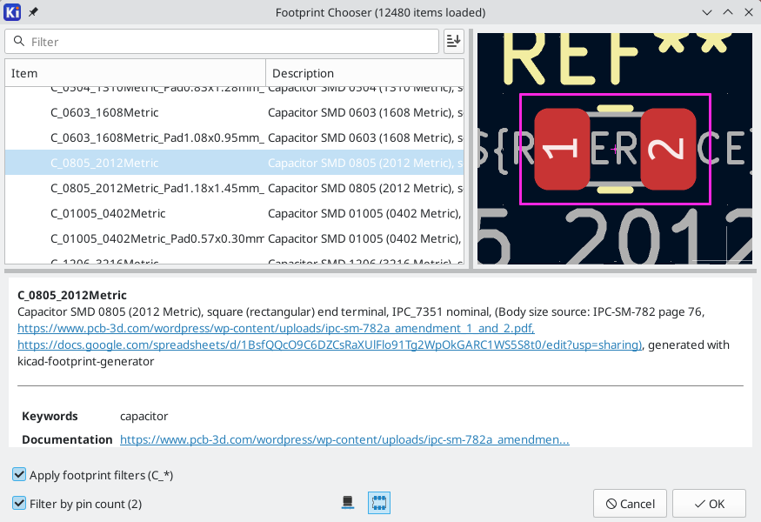The image size is (761, 522).
Task: Shade the window using titlebar down chevron
Action: click(706, 13)
